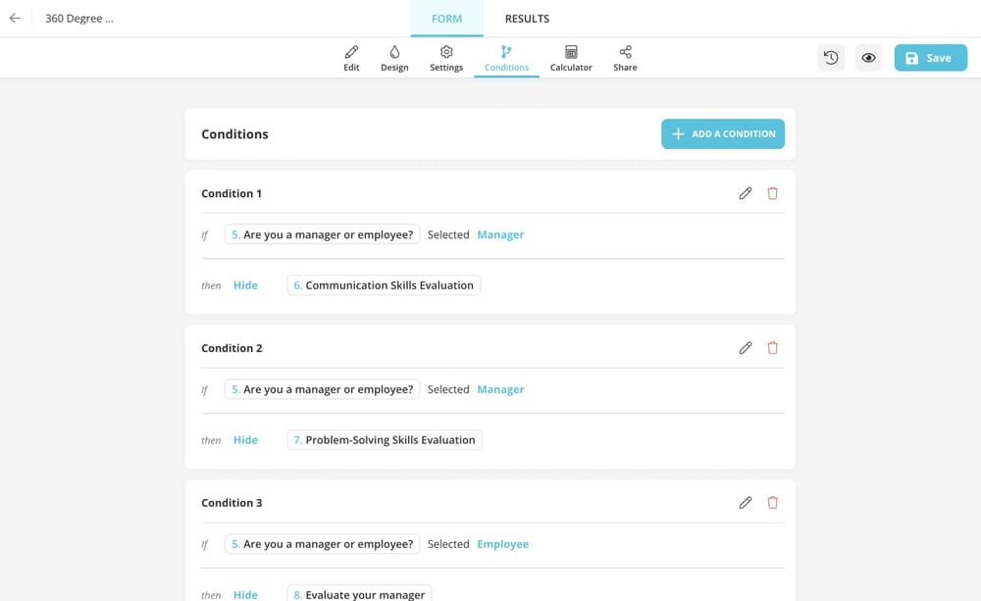Image resolution: width=981 pixels, height=601 pixels.
Task: Edit Condition 3 with pencil icon
Action: (746, 503)
